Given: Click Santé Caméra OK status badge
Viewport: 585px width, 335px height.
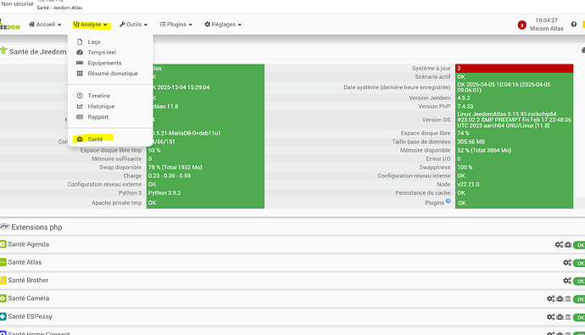Looking at the screenshot, I should tap(579, 299).
